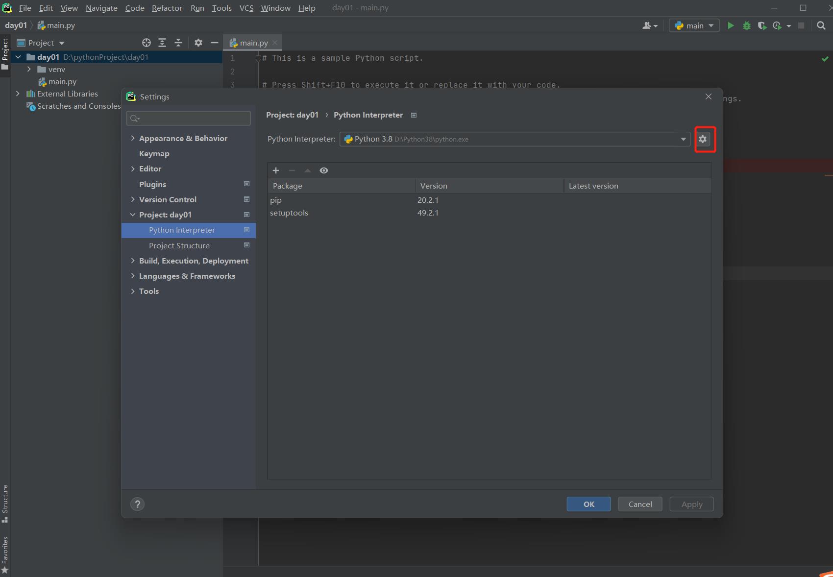Click the Settings search field
The image size is (833, 577).
(189, 118)
